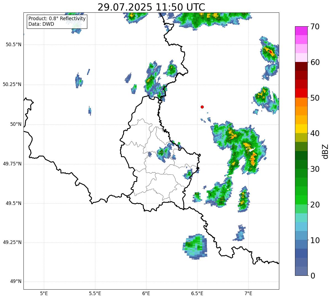Click the "dBZ" colorbar label
Image resolution: width=332 pixels, height=299 pixels.
tap(325, 151)
